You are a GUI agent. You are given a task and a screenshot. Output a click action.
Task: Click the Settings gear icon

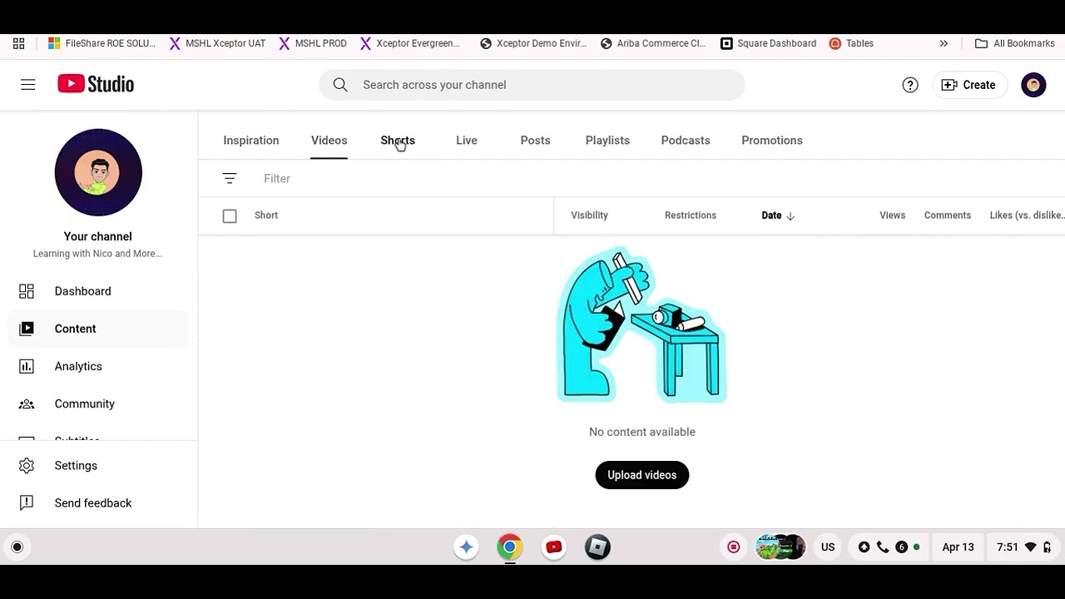click(27, 466)
